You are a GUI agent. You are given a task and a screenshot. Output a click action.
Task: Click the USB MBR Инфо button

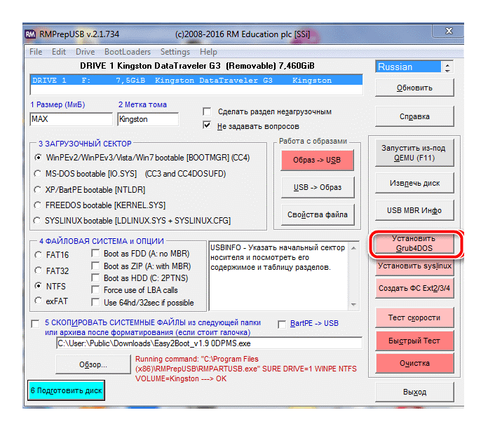coord(414,210)
